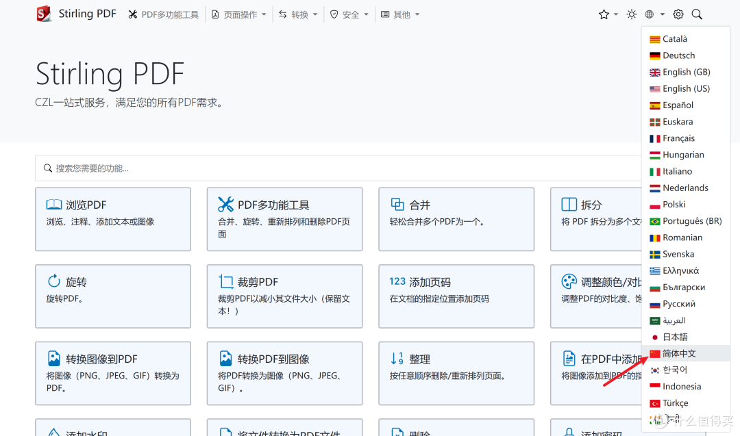Open the language globe icon
Image resolution: width=740 pixels, height=436 pixels.
(650, 14)
